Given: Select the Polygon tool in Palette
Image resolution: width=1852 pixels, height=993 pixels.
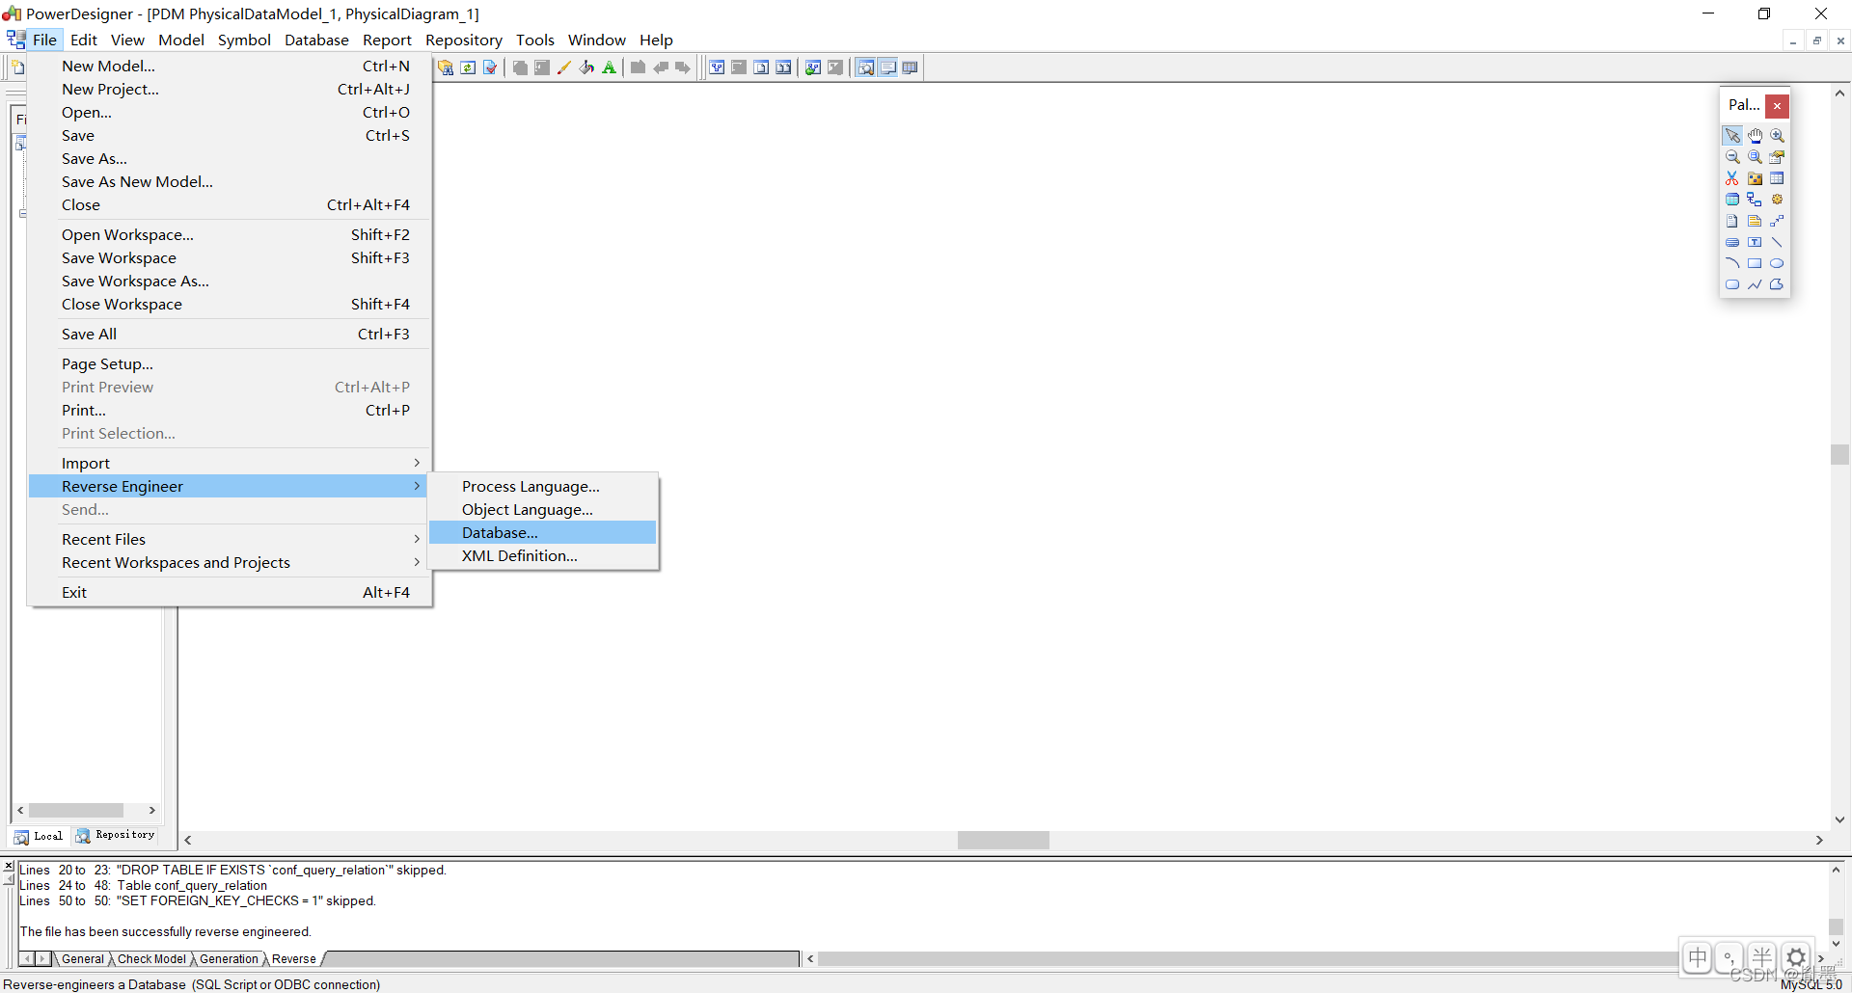Looking at the screenshot, I should click(x=1777, y=284).
